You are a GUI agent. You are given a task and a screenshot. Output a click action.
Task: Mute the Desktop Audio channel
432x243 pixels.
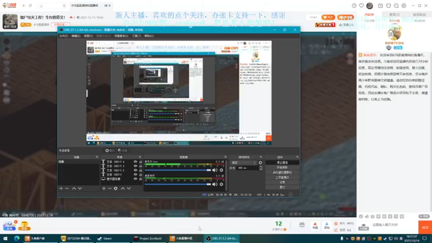tap(215, 184)
